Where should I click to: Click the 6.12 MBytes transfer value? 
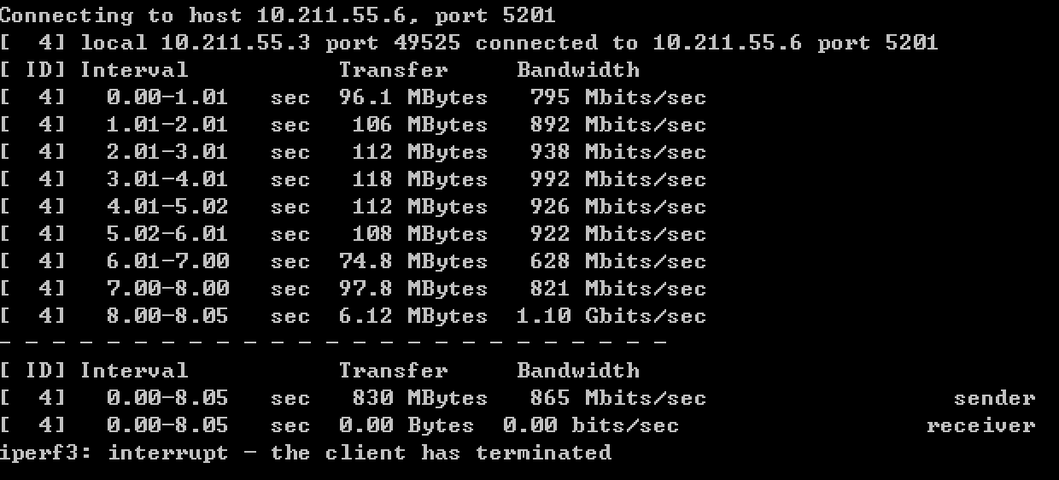tap(412, 316)
